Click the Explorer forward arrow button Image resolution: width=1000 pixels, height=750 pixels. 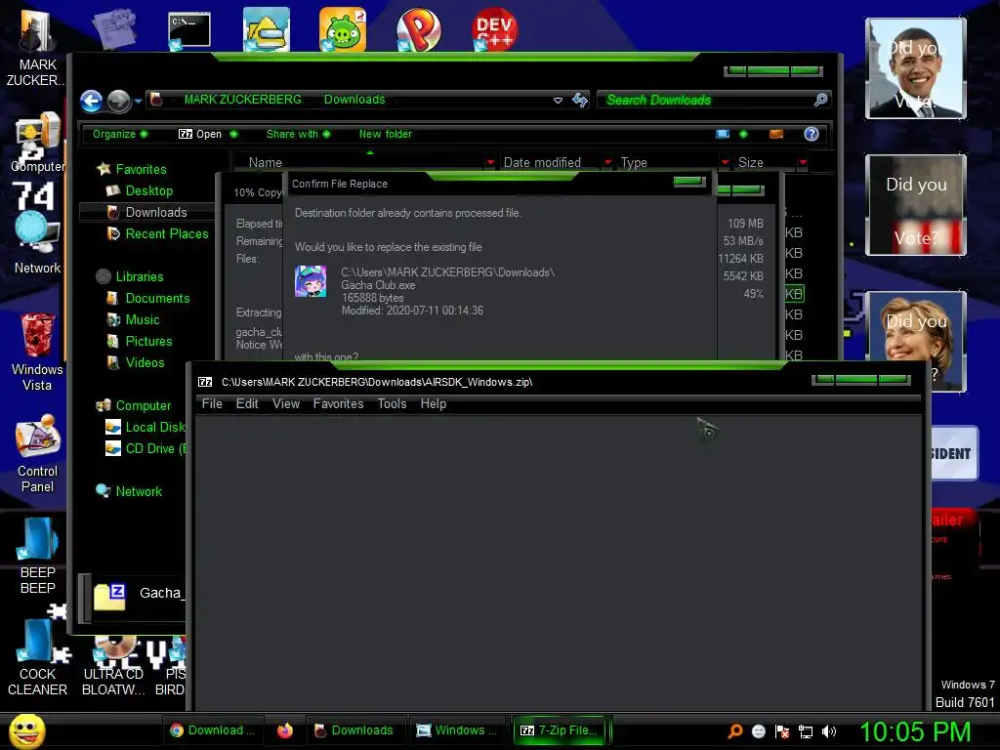pyautogui.click(x=118, y=101)
